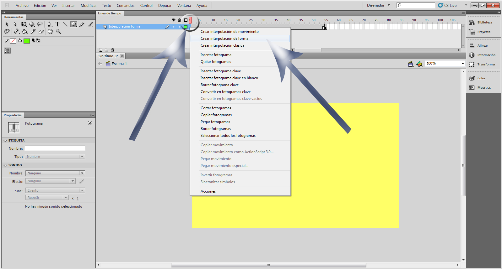502x269 pixels.
Task: Select the Line tool
Action: (x=65, y=24)
